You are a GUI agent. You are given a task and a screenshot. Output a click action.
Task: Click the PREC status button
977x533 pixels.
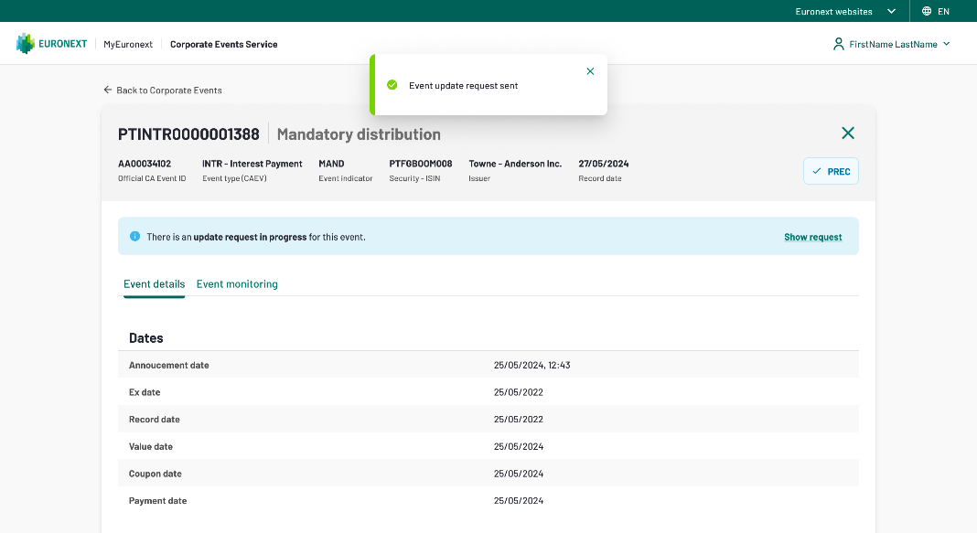(831, 171)
